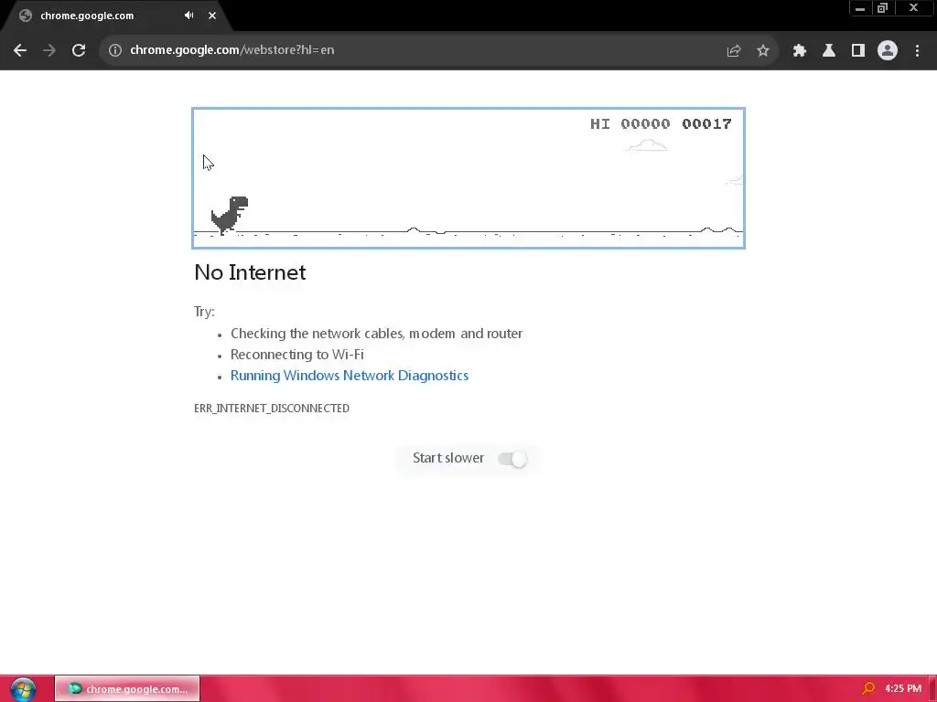
Task: Mute the tab using the speaker icon
Action: 188,16
